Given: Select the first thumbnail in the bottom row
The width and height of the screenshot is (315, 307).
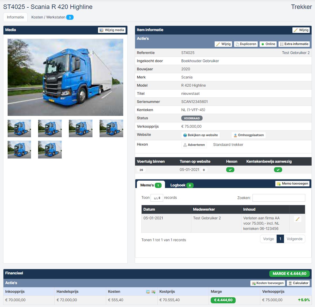Looking at the screenshot, I should point(19,150).
